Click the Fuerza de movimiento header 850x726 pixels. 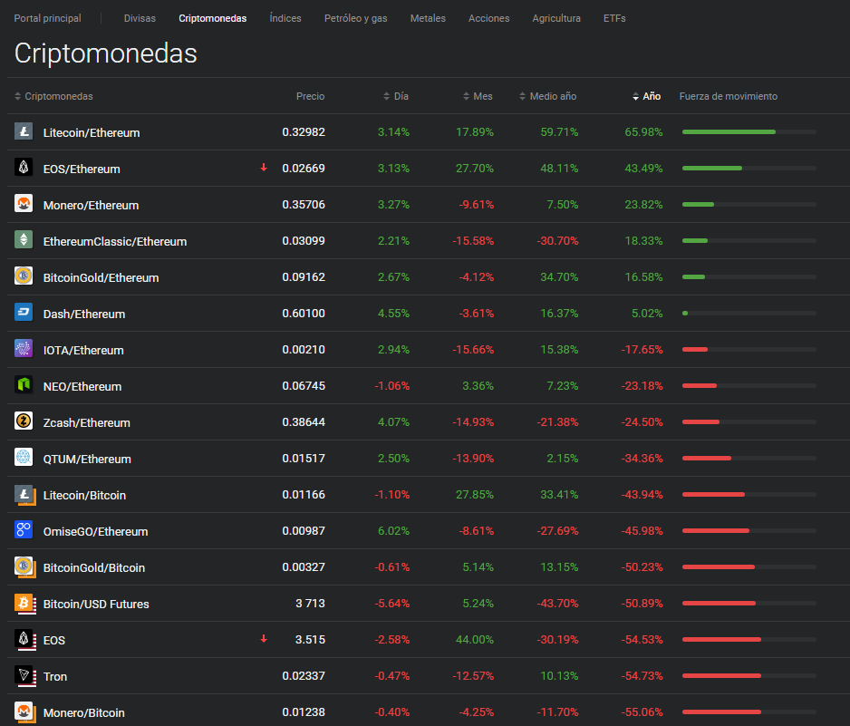click(728, 96)
